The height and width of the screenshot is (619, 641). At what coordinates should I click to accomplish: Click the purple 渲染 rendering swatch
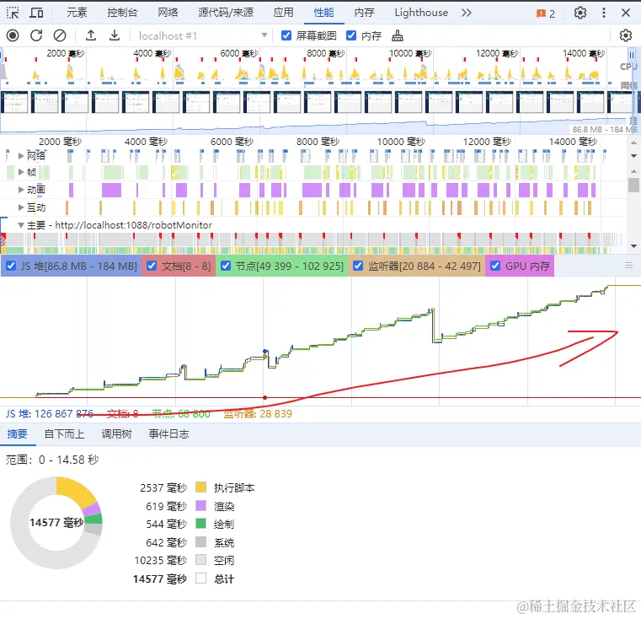tap(200, 506)
